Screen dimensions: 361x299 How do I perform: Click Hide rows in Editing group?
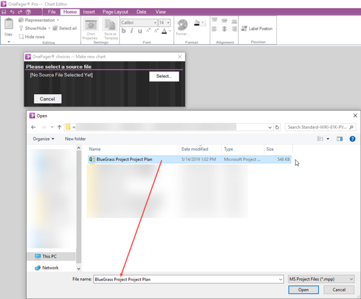(x=32, y=36)
